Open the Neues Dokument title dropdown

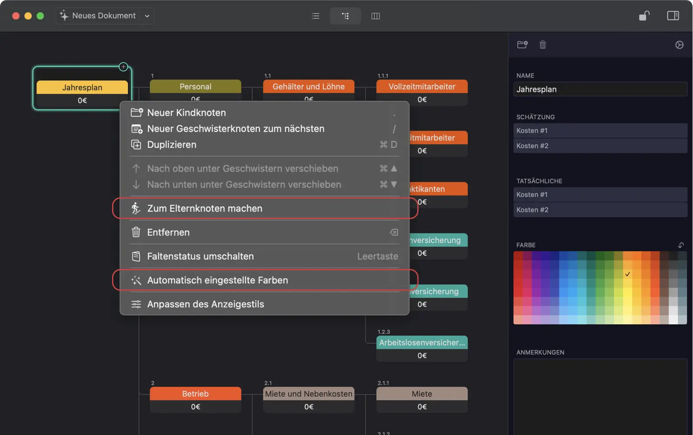click(147, 16)
